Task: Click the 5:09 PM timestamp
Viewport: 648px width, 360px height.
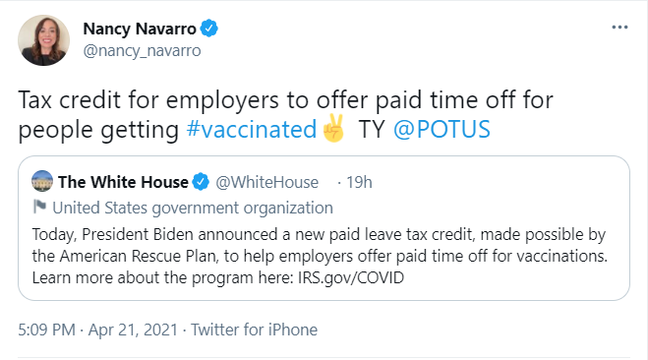Action: (x=46, y=330)
